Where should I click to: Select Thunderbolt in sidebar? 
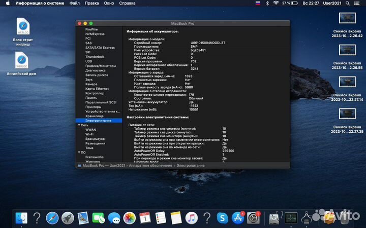[x=95, y=57]
